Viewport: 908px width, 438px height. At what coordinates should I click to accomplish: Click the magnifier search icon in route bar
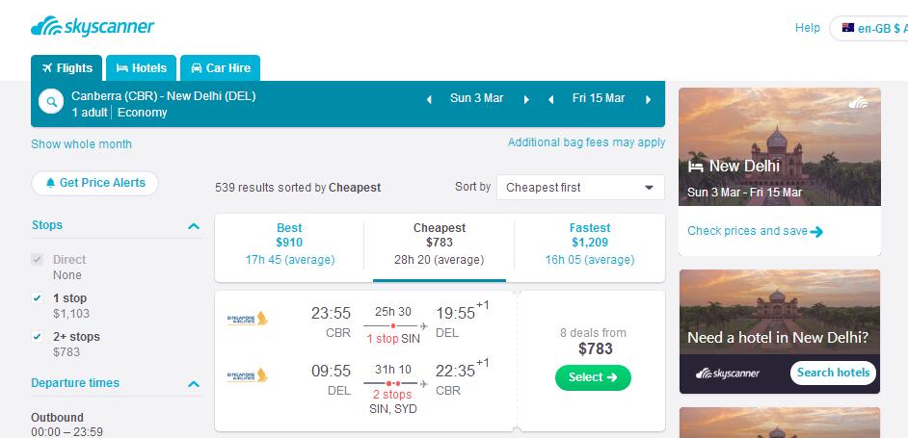(51, 102)
